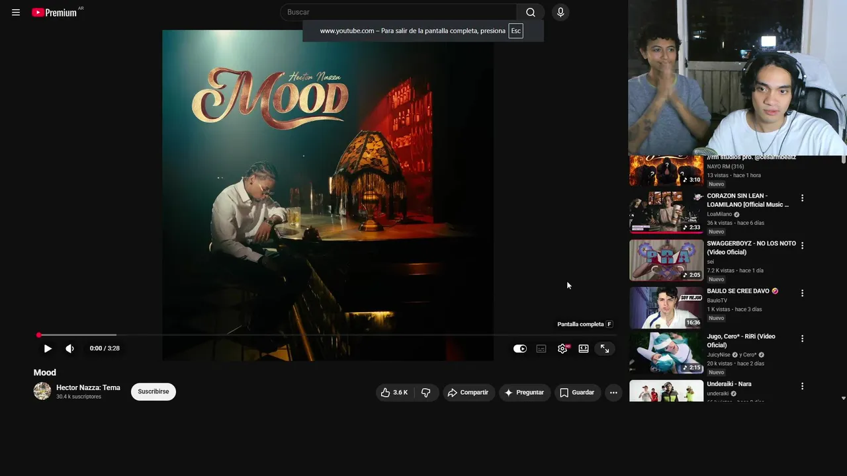
Task: Go to YouTube Premium home logo
Action: [55, 13]
